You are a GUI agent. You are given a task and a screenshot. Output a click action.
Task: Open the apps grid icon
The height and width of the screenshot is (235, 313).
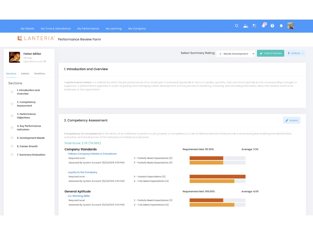click(255, 26)
